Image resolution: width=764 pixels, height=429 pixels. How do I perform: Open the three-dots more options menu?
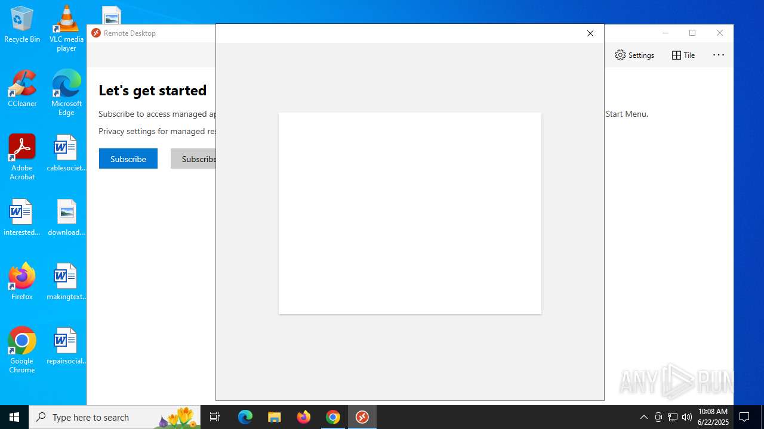pos(719,55)
